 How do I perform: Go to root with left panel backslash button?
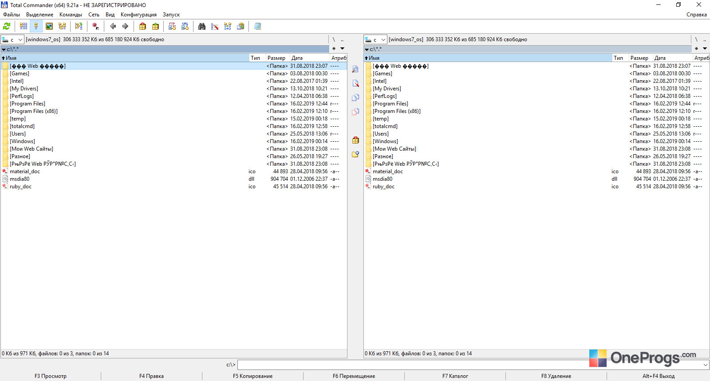point(334,39)
